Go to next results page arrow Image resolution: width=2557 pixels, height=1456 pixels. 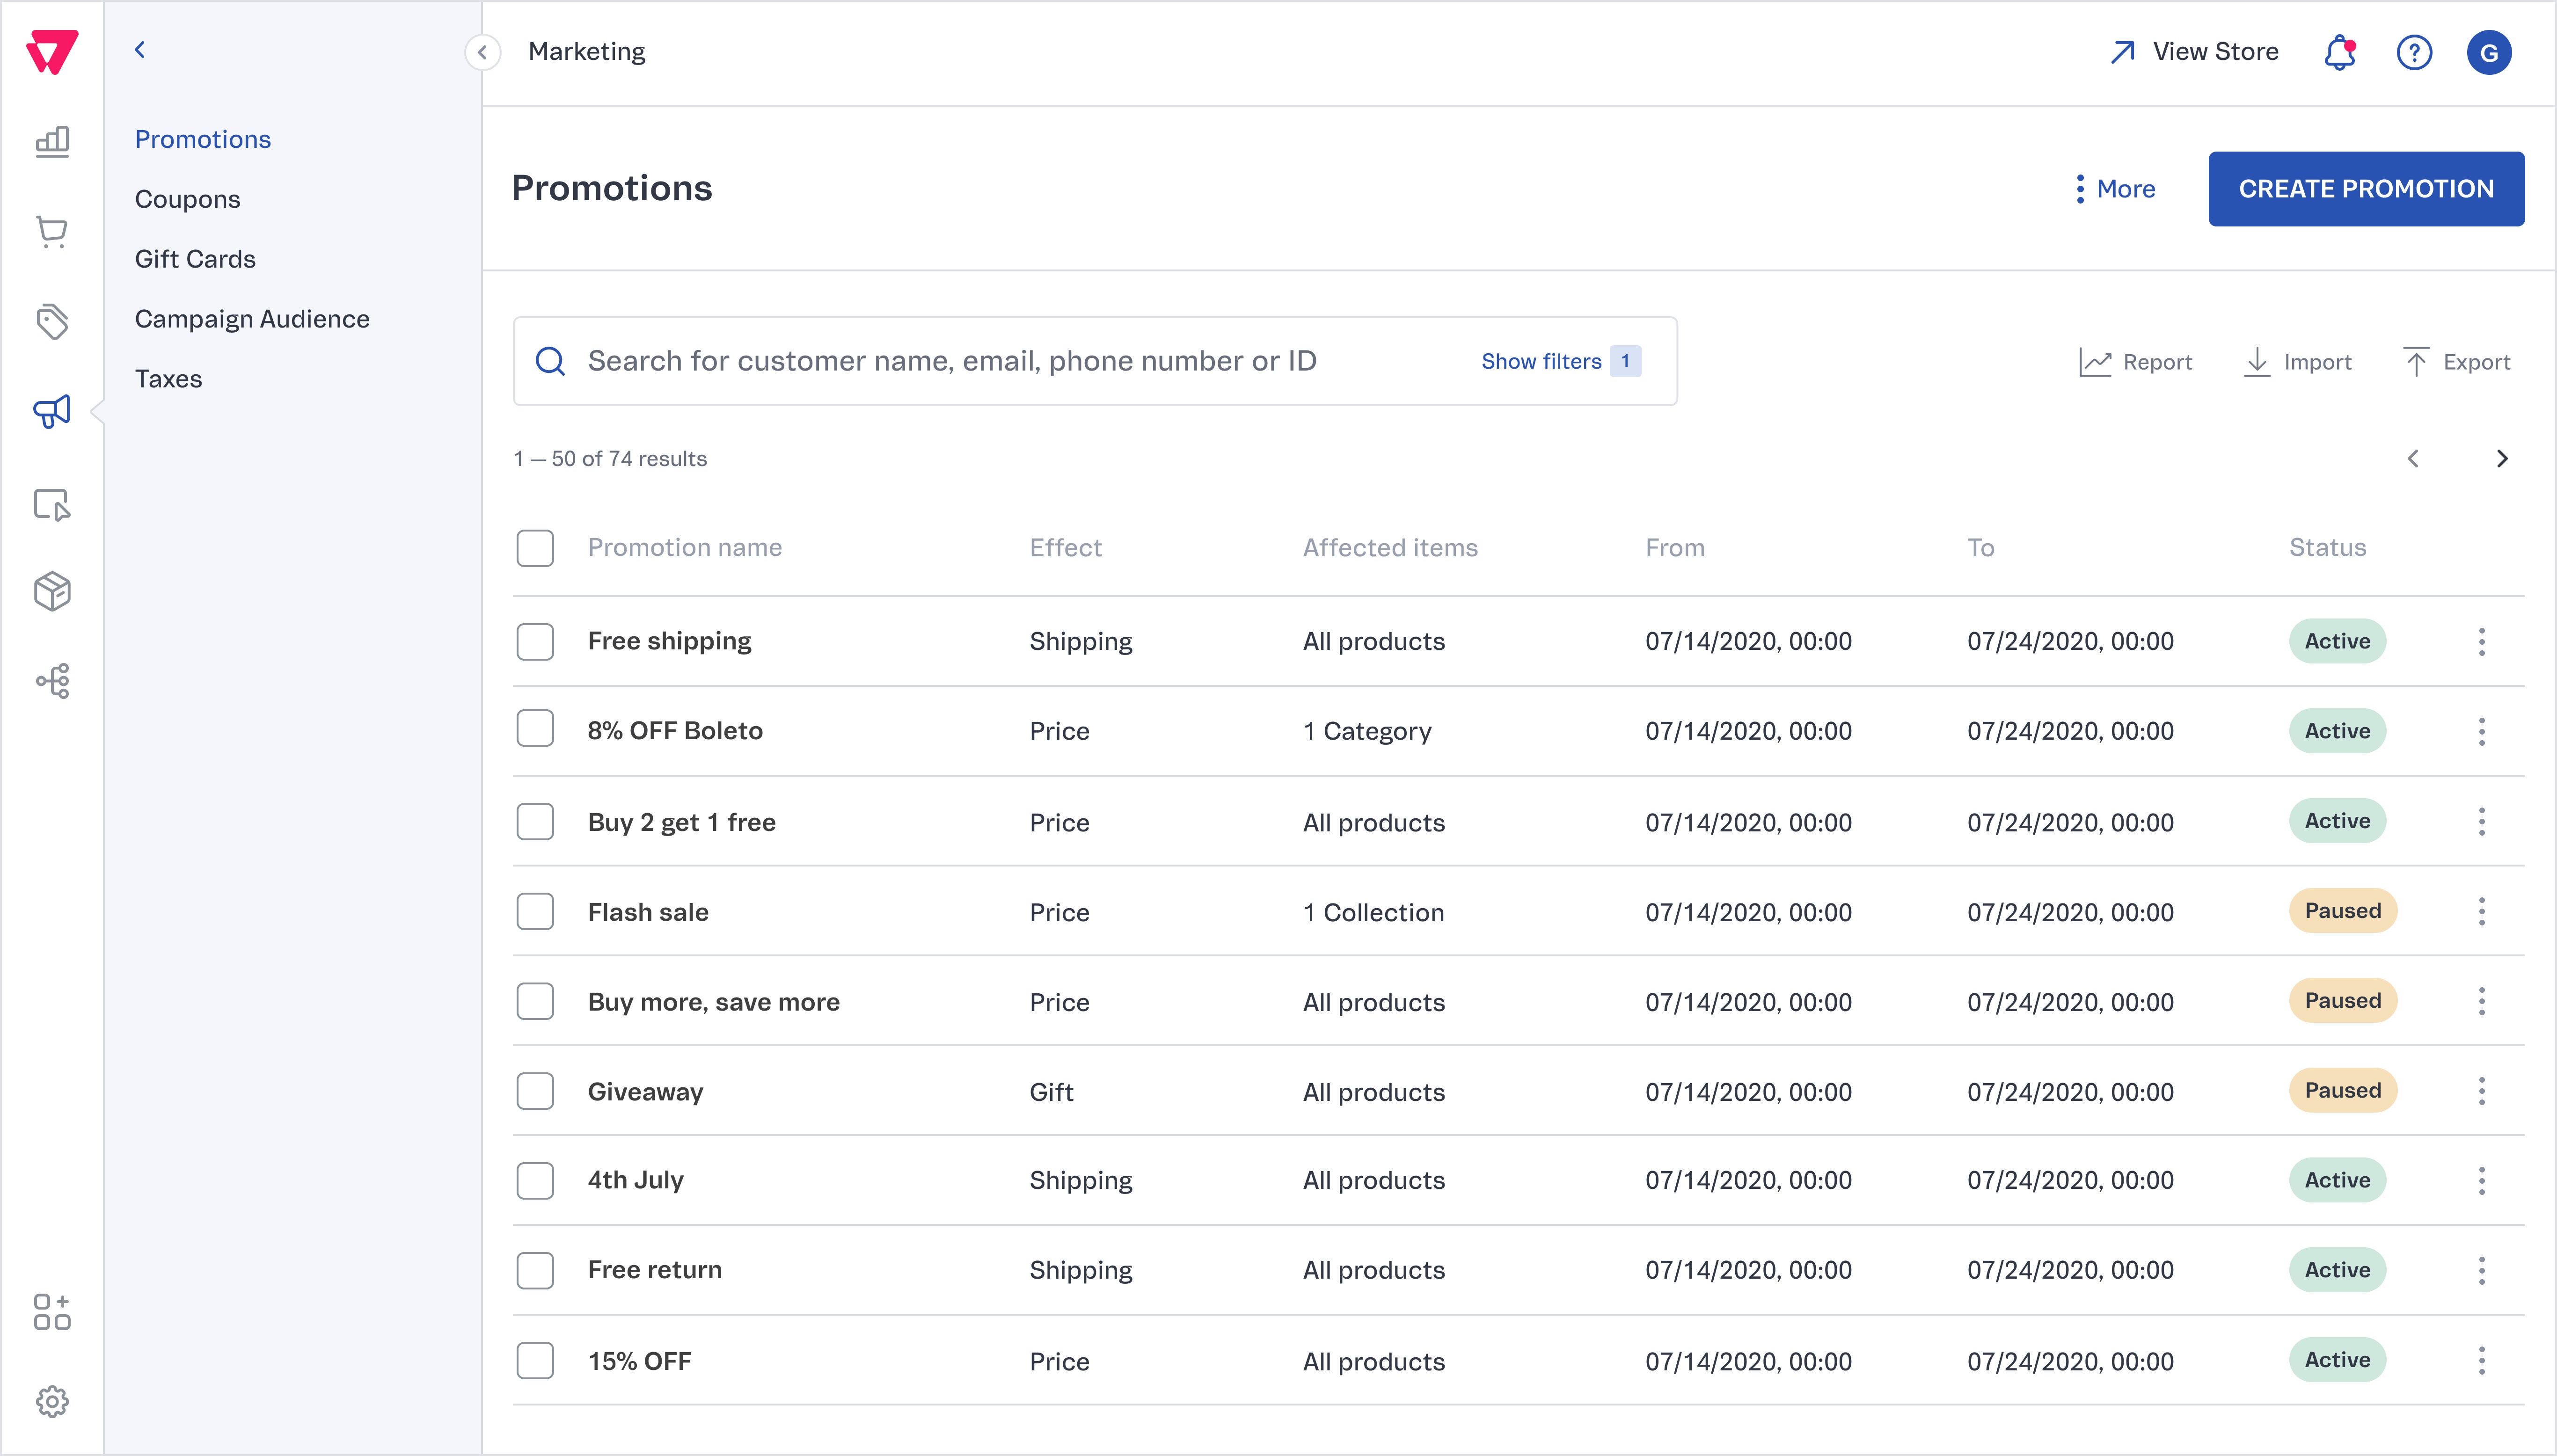pyautogui.click(x=2501, y=459)
